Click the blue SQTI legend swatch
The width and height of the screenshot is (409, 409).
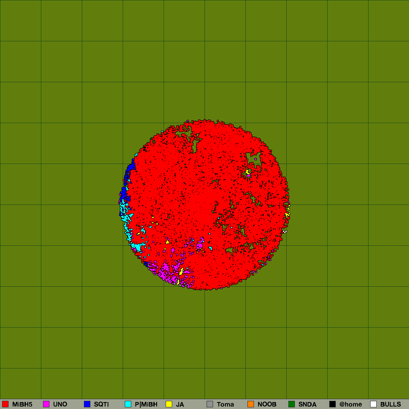(87, 404)
